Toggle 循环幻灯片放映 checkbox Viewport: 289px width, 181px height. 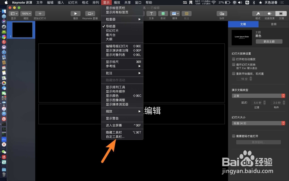click(x=234, y=65)
